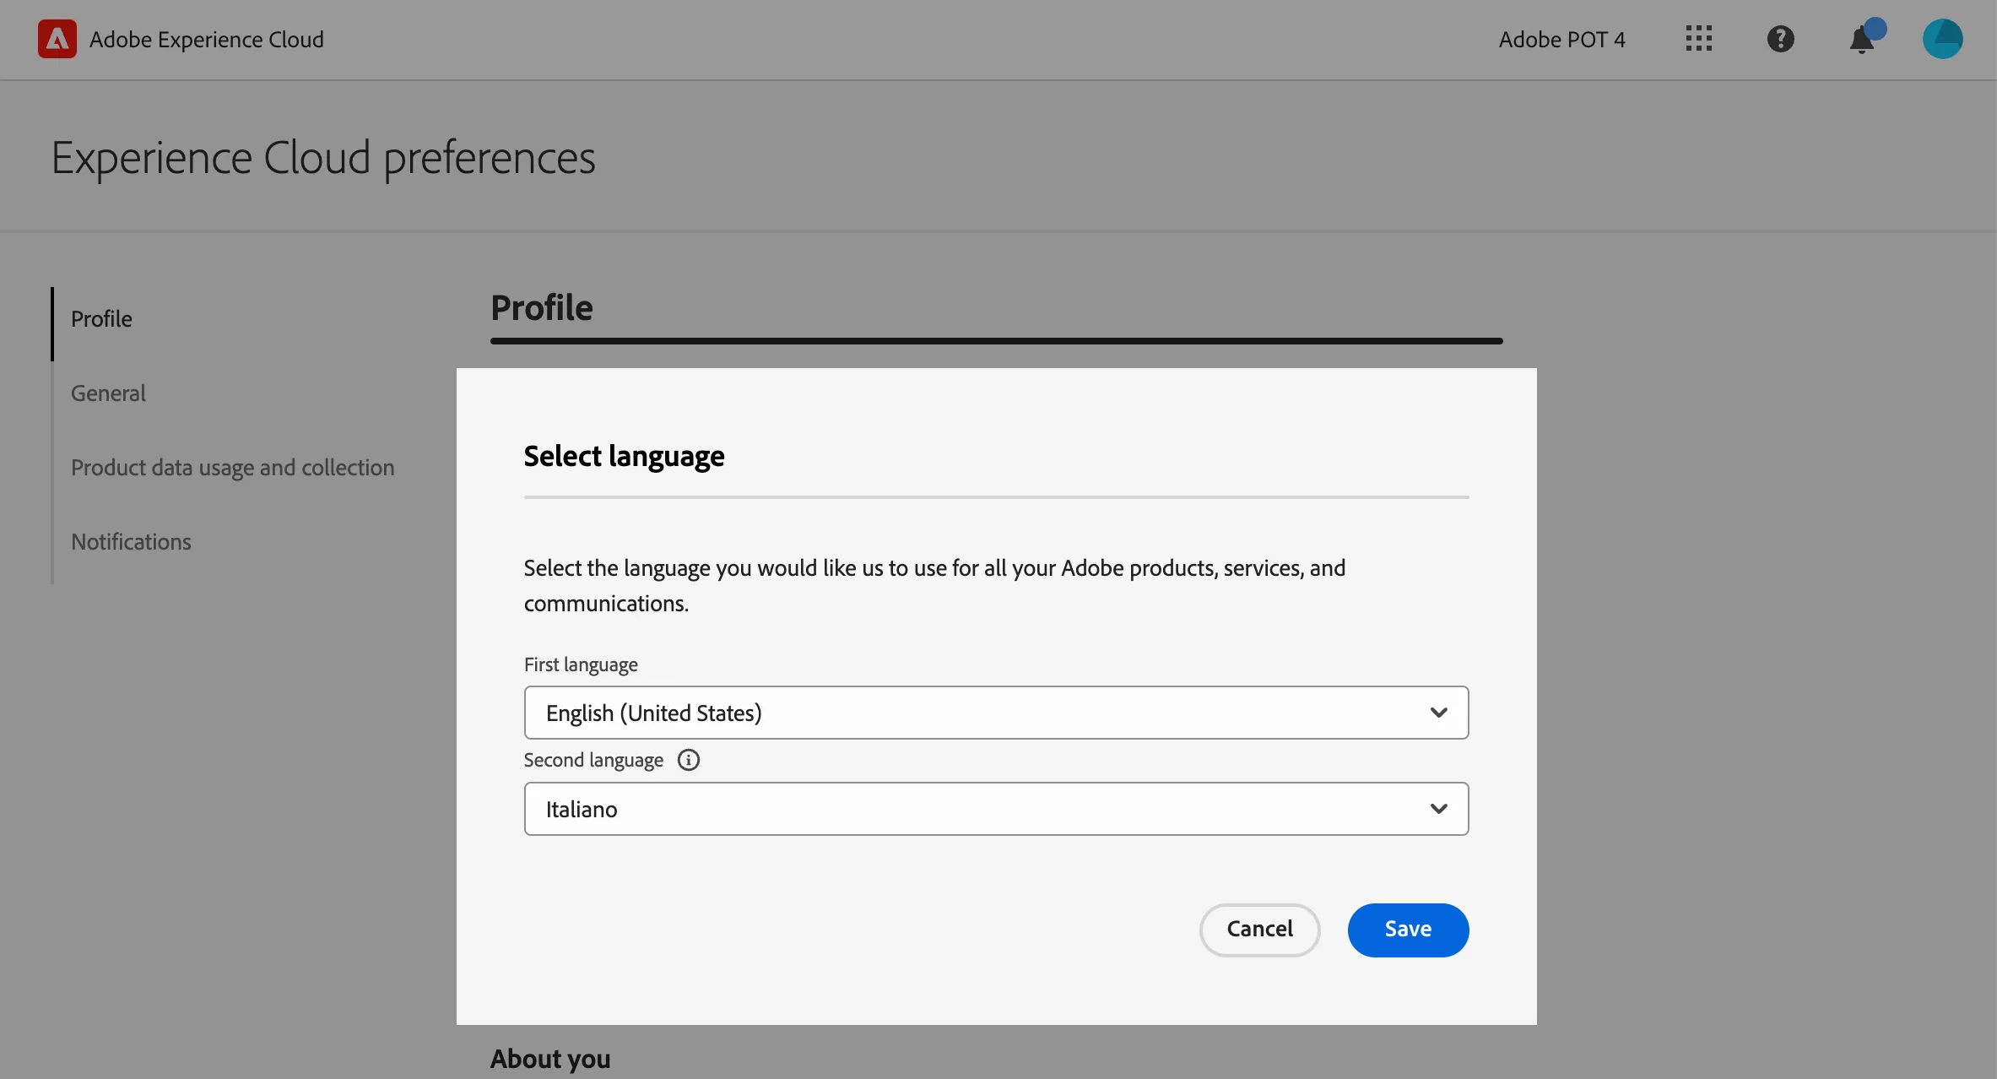This screenshot has height=1079, width=1997.
Task: Click the 'Experience Cloud preferences' page heading
Action: click(323, 158)
